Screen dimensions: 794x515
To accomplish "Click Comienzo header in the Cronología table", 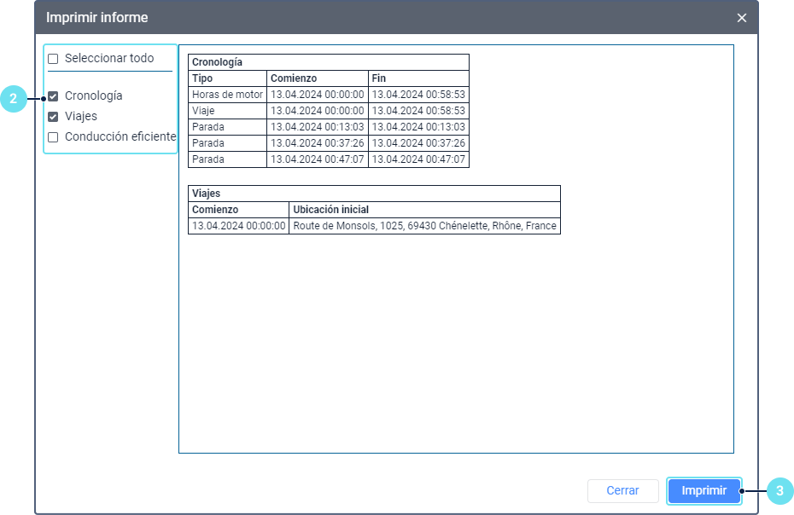I will (294, 78).
